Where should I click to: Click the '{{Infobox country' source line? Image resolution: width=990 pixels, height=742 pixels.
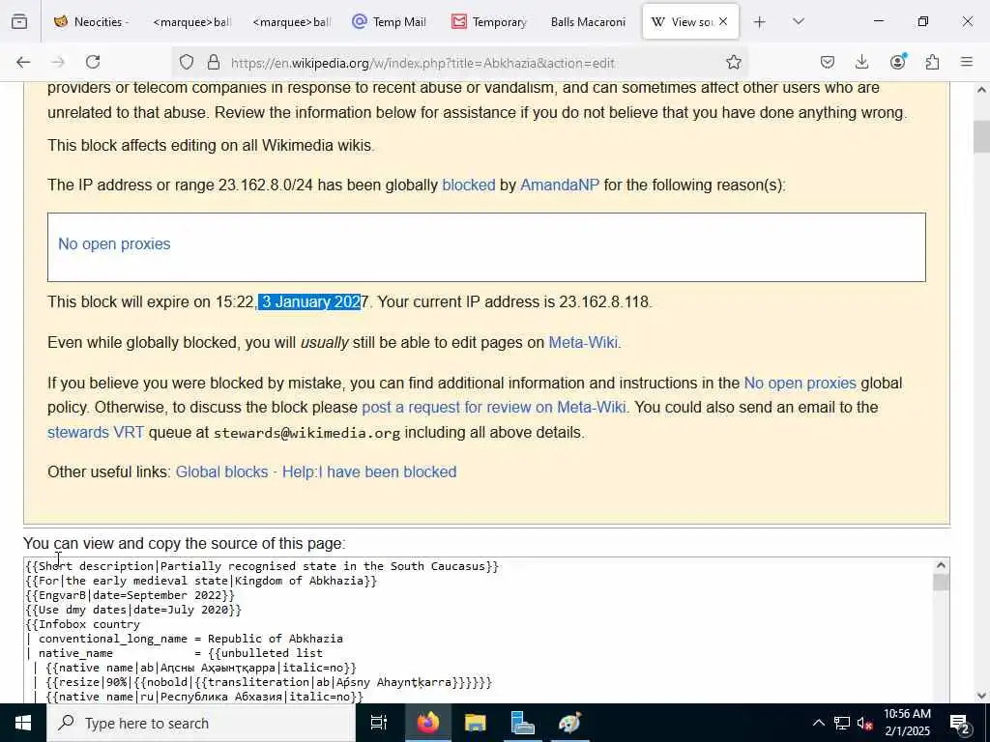pyautogui.click(x=83, y=624)
